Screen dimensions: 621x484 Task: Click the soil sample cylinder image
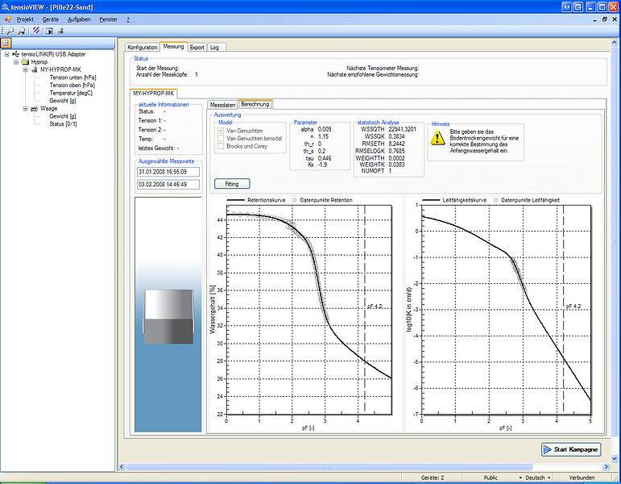click(x=168, y=316)
